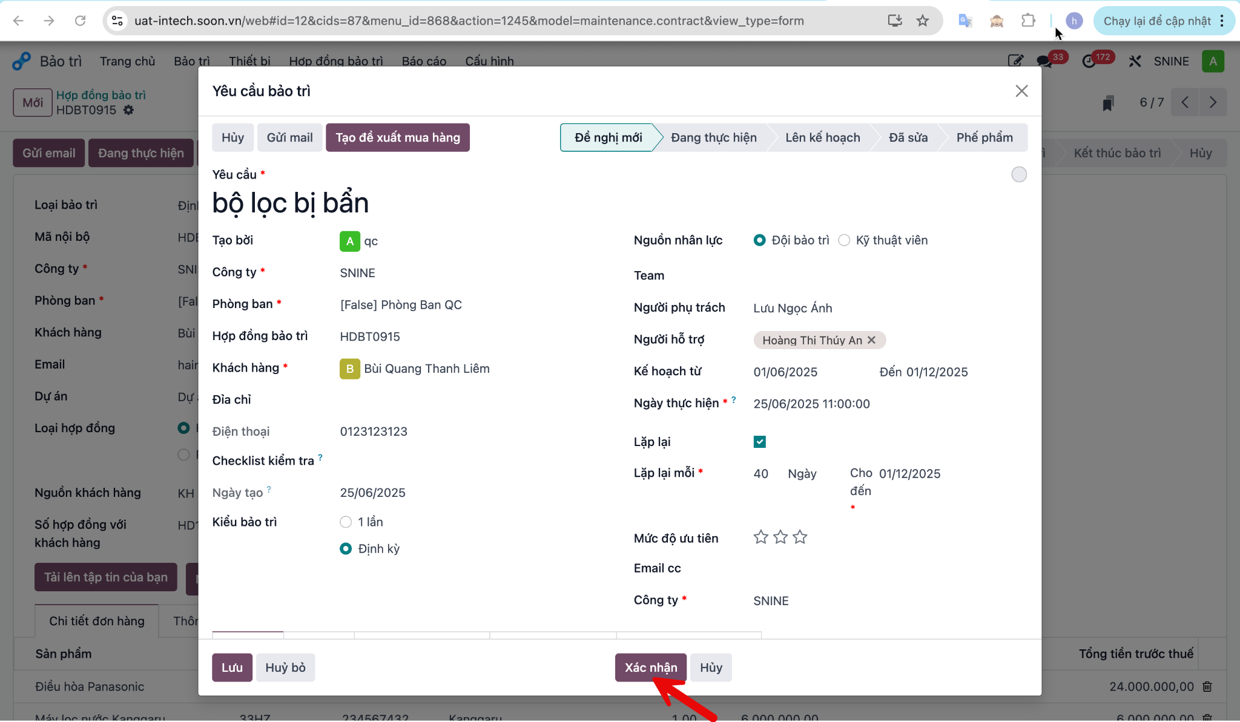Open the browser extensions puzzle icon

point(1027,21)
